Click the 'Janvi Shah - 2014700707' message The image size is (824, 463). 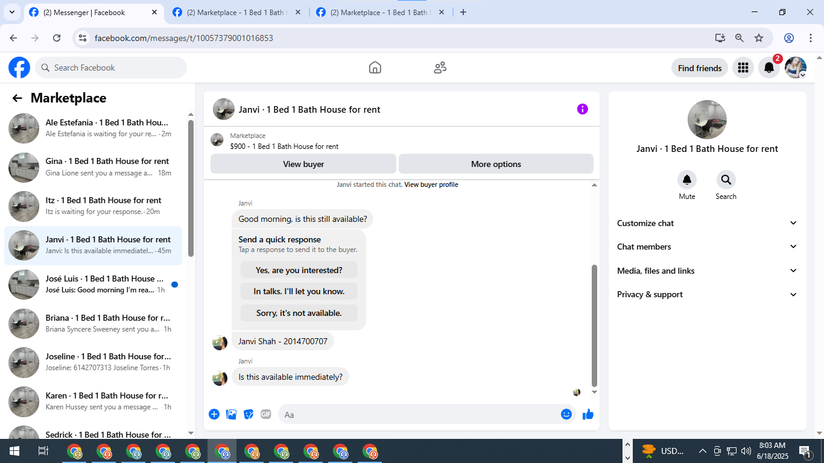point(283,341)
